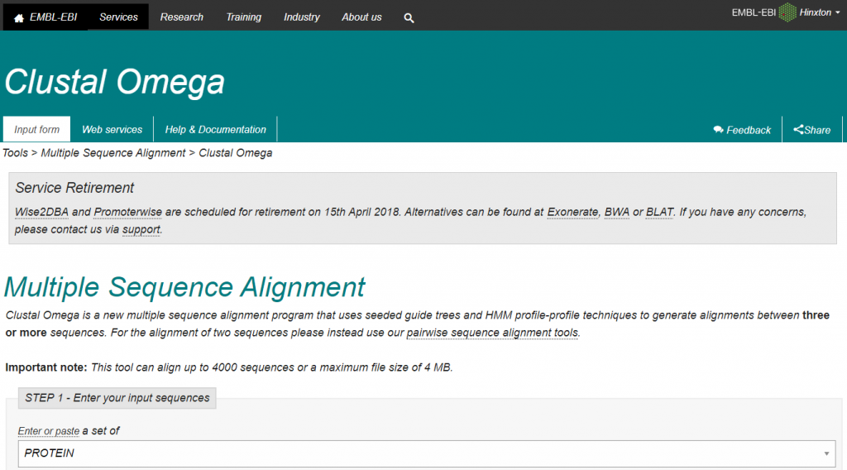Click the Share button label

(817, 130)
